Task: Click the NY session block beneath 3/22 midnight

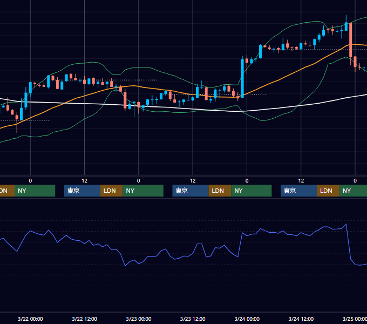Action: tap(35, 191)
